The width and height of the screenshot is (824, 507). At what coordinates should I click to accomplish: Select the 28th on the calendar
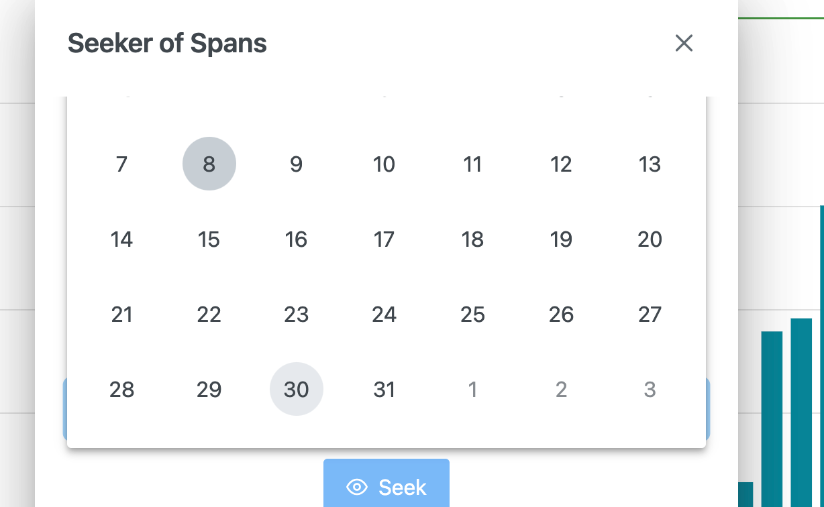click(121, 389)
